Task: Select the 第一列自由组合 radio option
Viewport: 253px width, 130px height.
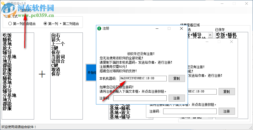Action: 22,24
